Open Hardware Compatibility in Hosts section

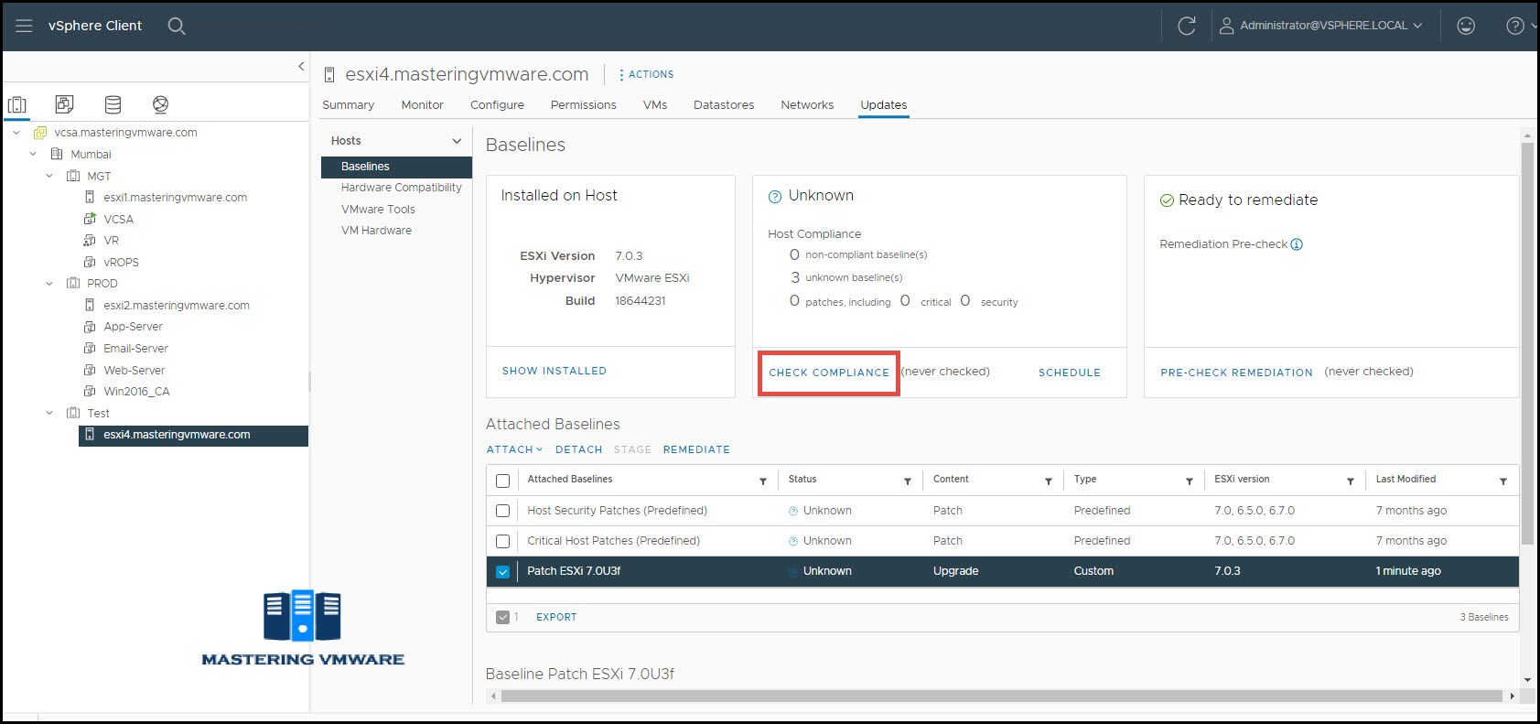401,188
